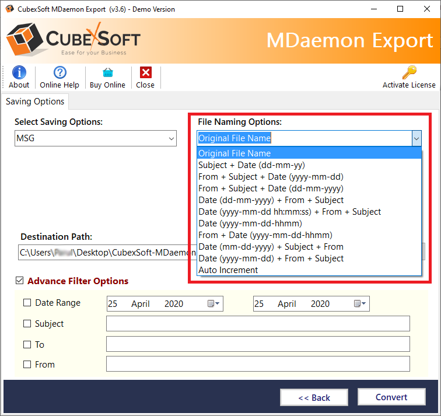Choose Date (yyyy-mm-dd-hhmm) option
The image size is (441, 416).
point(309,223)
